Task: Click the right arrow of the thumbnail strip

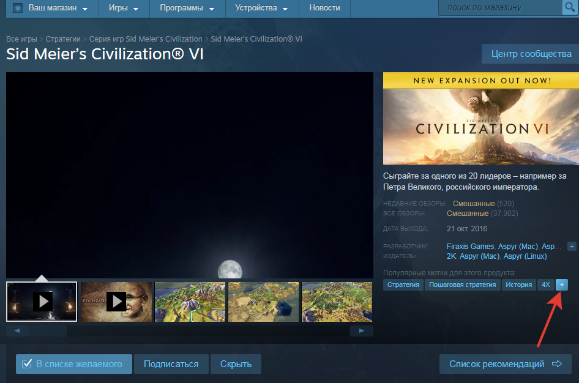Action: [x=362, y=330]
